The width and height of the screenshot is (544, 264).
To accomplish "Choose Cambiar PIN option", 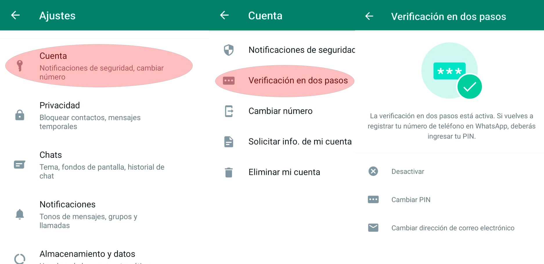I will 411,200.
